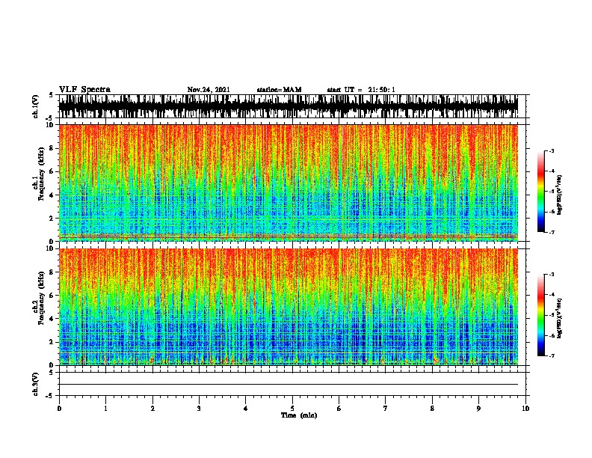Click time axis tick label "7"
Image resolution: width=592 pixels, height=458 pixels.
(386, 409)
